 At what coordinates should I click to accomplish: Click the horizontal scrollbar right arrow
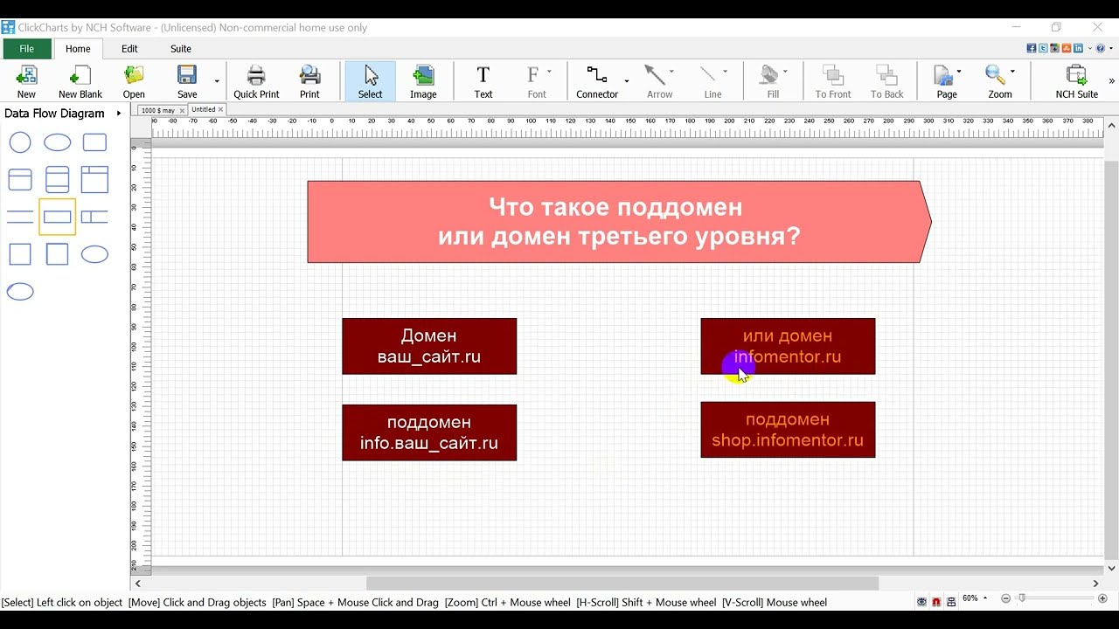point(1095,583)
